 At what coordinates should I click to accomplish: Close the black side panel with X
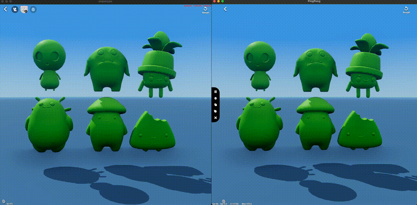click(x=215, y=117)
